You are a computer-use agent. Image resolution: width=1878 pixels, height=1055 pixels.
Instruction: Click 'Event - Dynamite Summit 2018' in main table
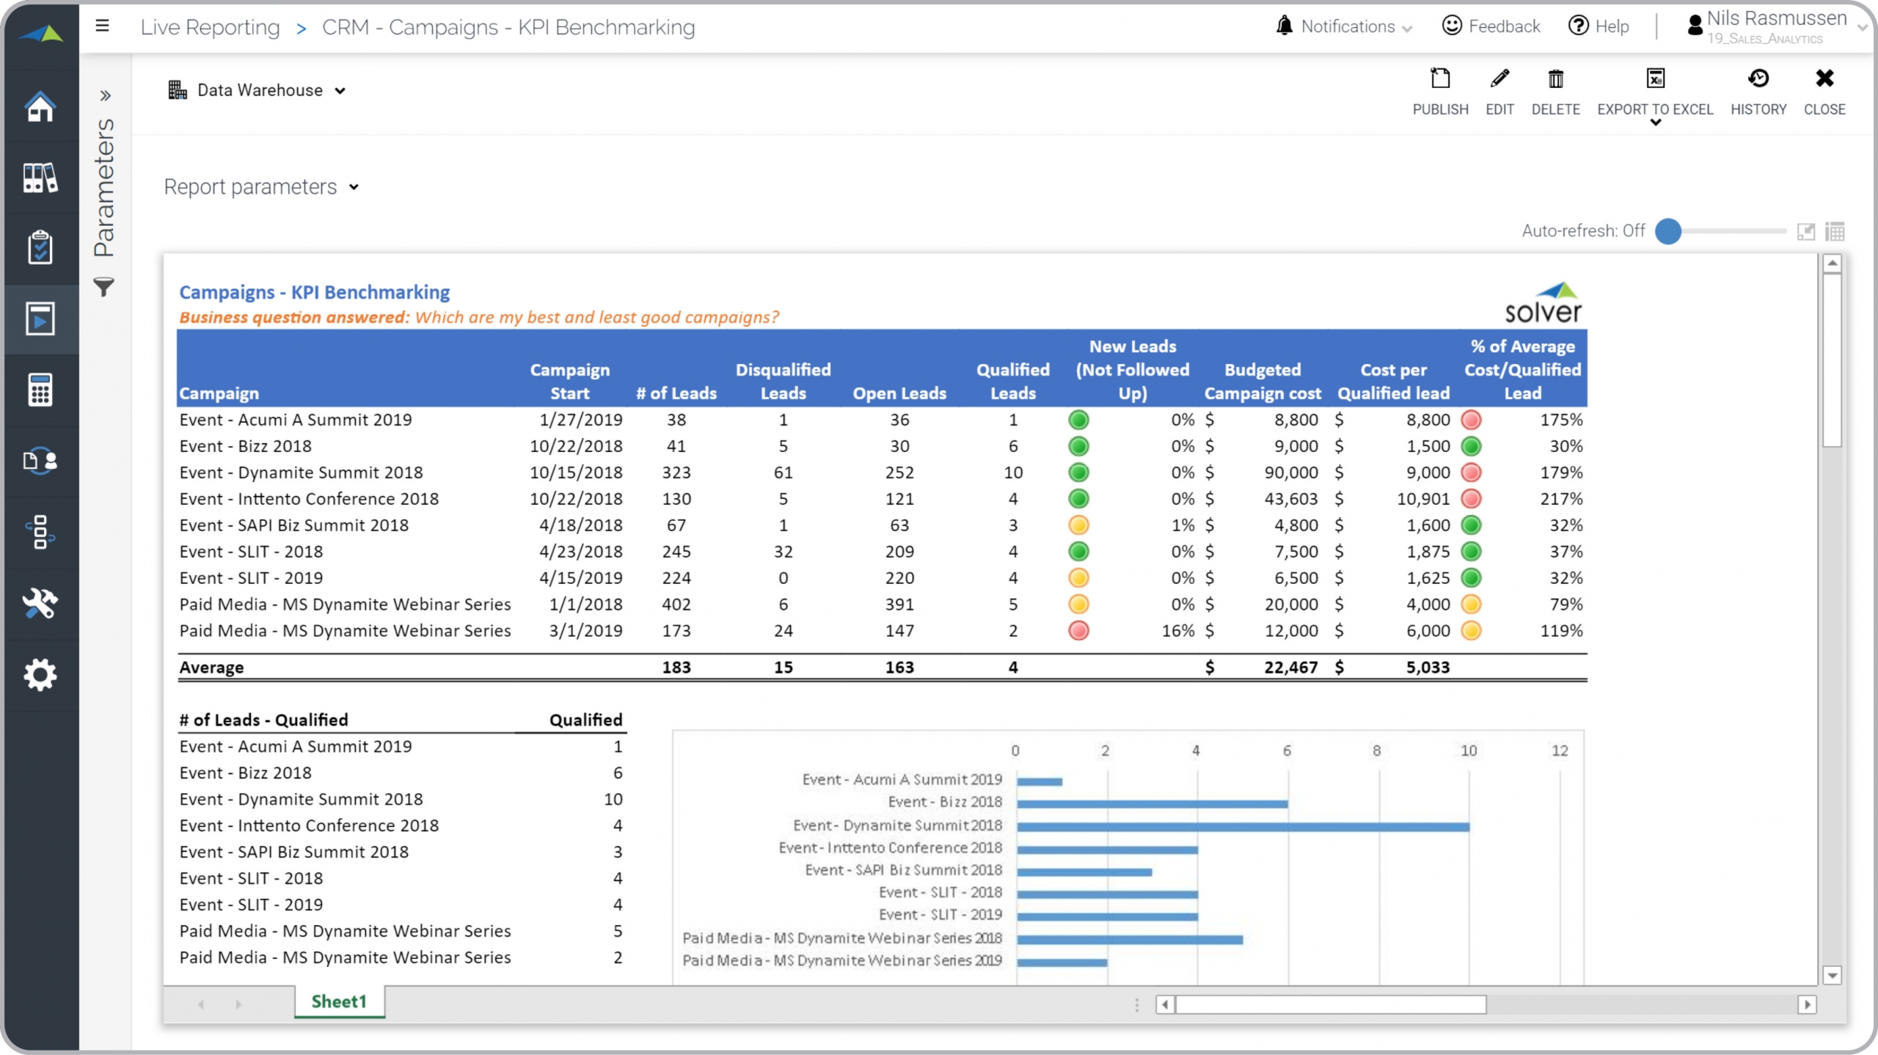(x=301, y=472)
